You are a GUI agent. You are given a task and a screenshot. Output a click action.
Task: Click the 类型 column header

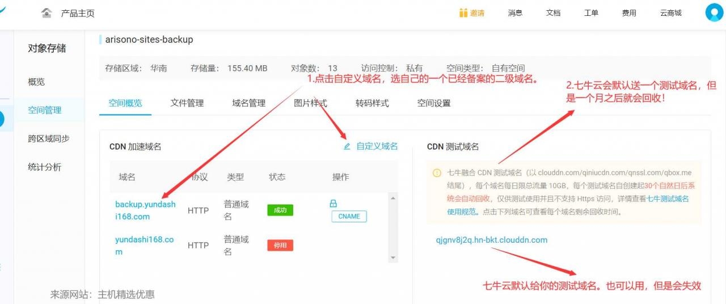(x=235, y=177)
